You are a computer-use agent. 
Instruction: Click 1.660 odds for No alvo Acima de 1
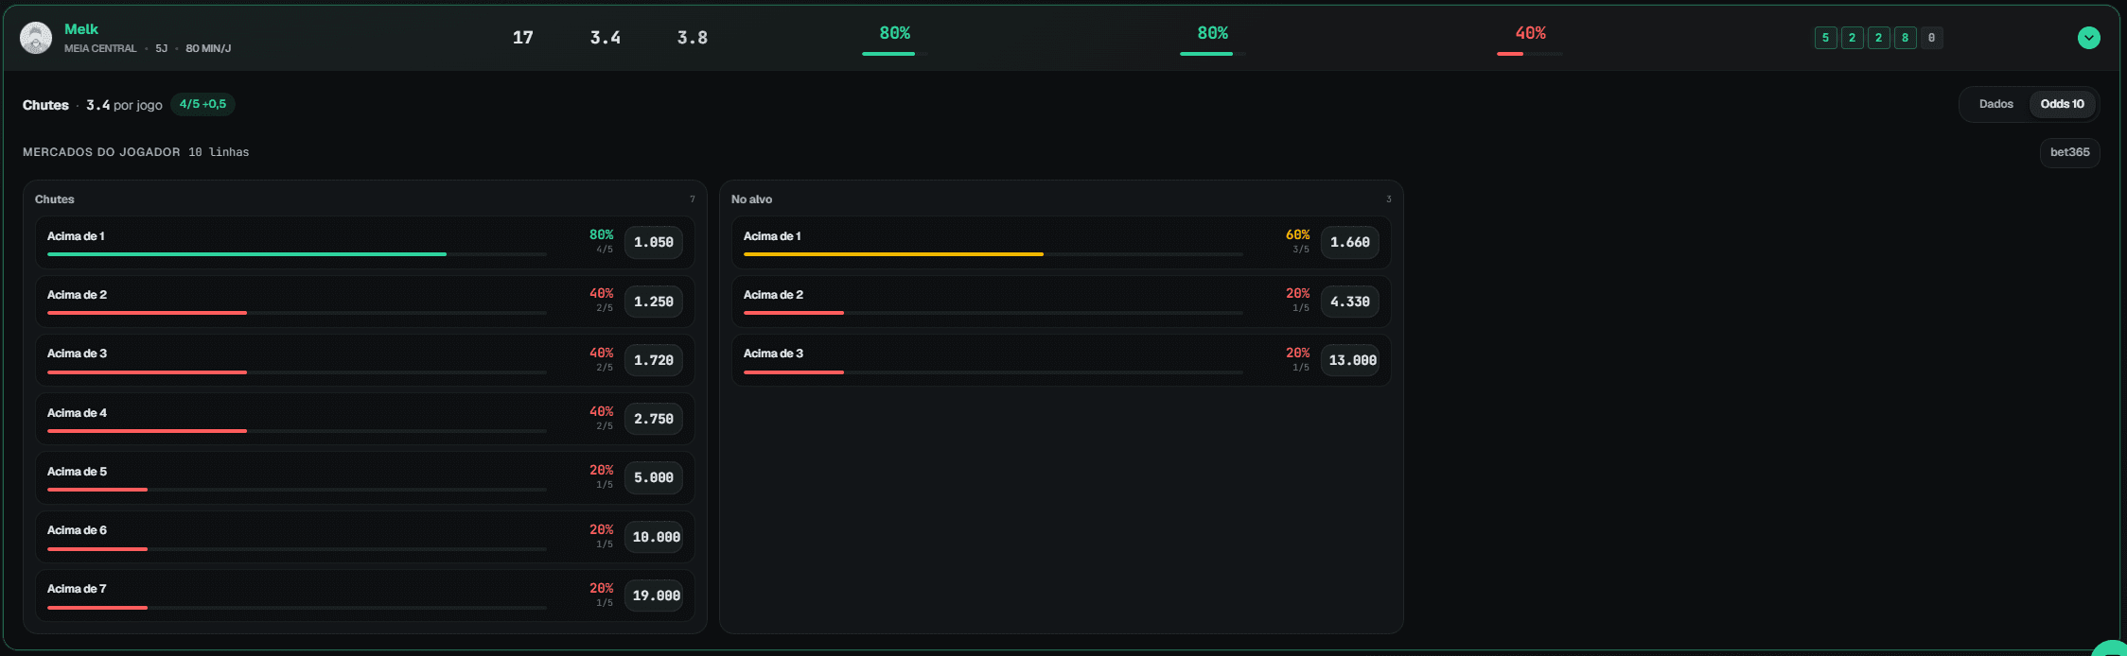pos(1350,243)
